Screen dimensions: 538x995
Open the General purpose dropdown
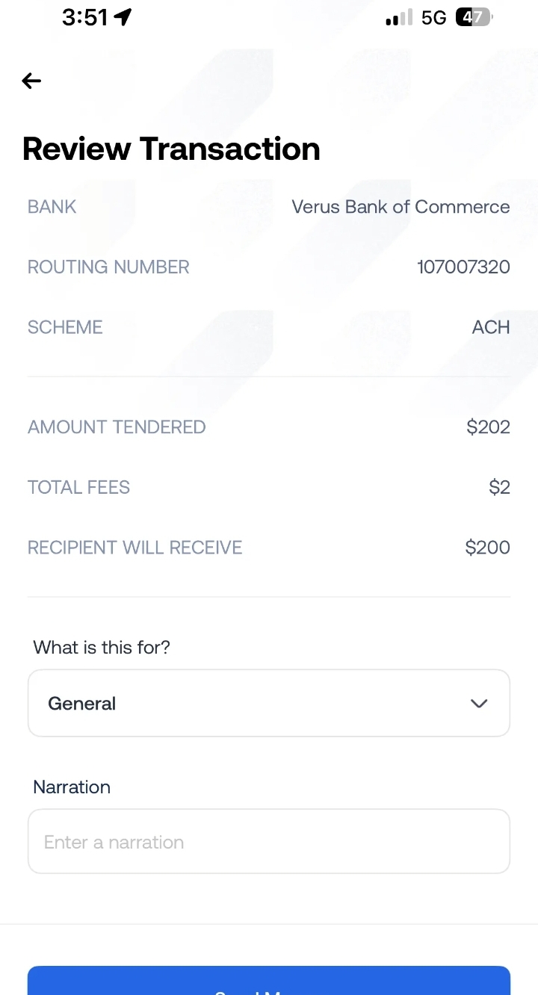(x=269, y=703)
